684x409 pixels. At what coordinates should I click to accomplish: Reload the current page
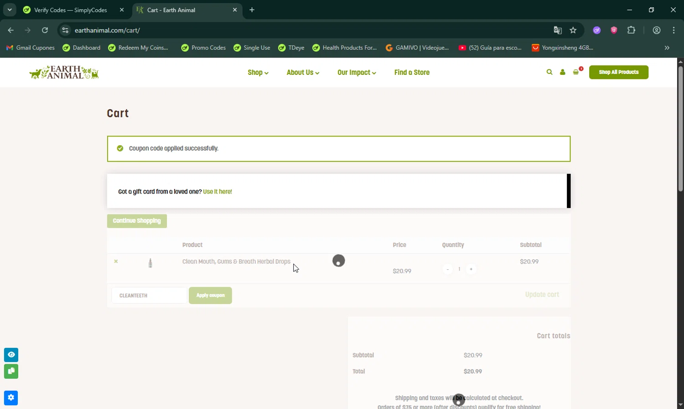click(45, 30)
